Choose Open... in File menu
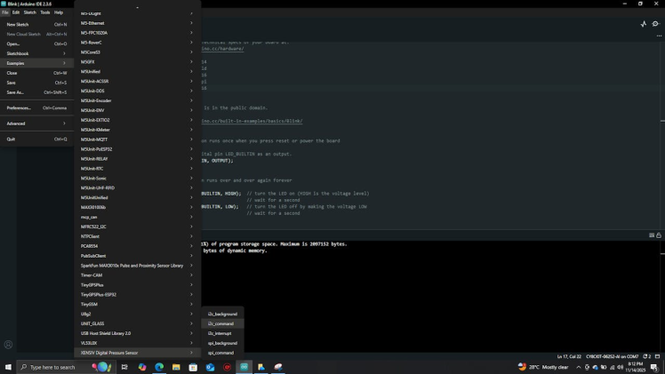The width and height of the screenshot is (665, 374). pos(37,44)
